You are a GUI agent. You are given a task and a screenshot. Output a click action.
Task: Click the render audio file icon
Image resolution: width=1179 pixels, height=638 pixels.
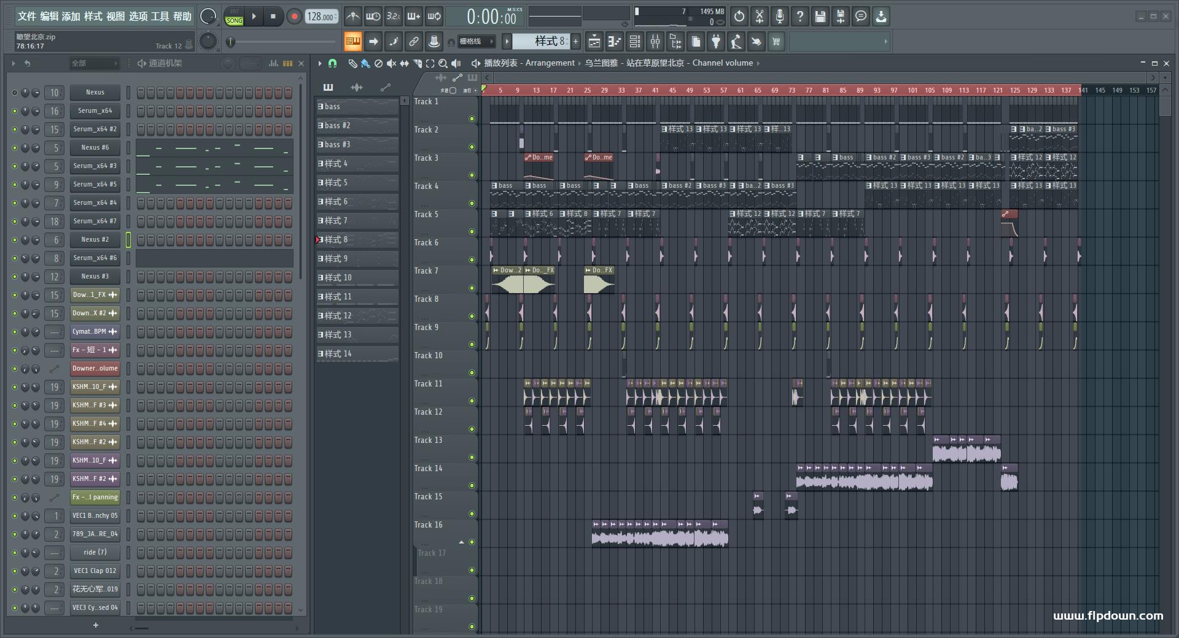click(x=841, y=17)
